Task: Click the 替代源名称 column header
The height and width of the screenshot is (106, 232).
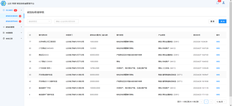Action: (x=43, y=35)
